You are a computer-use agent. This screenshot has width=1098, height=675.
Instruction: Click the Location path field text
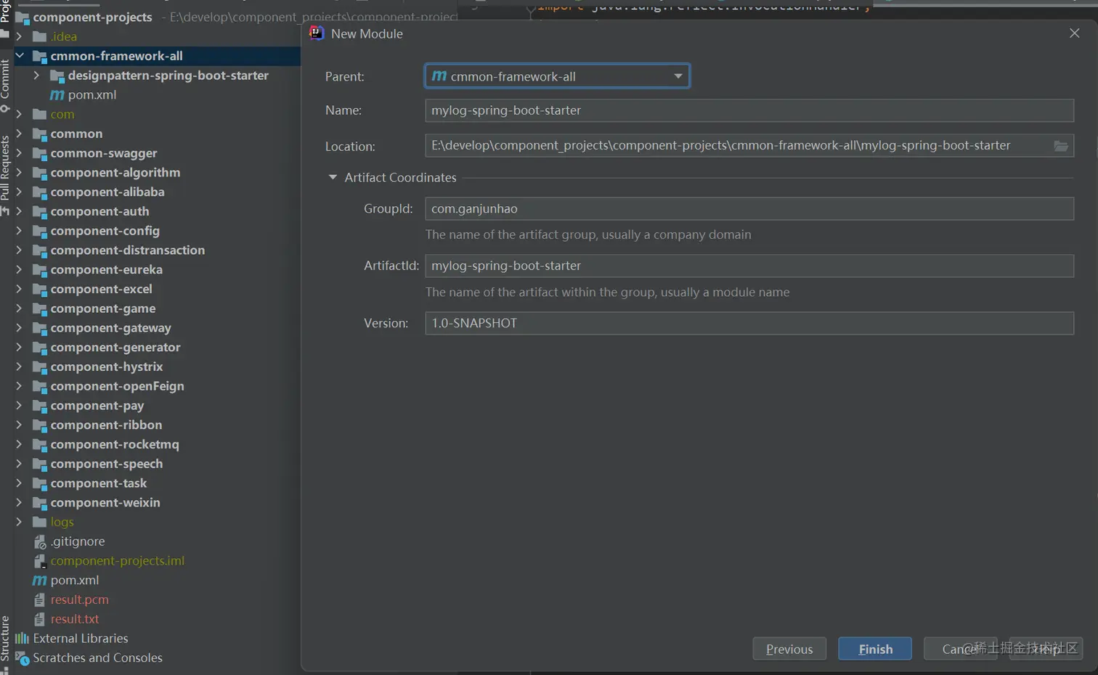(x=720, y=146)
